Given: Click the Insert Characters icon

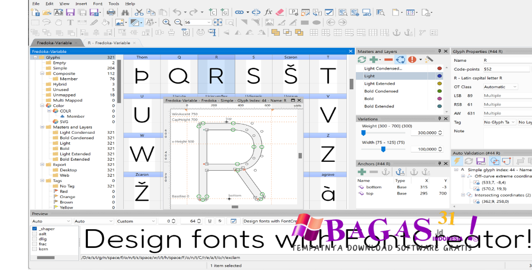Looking at the screenshot, I should 212,12.
